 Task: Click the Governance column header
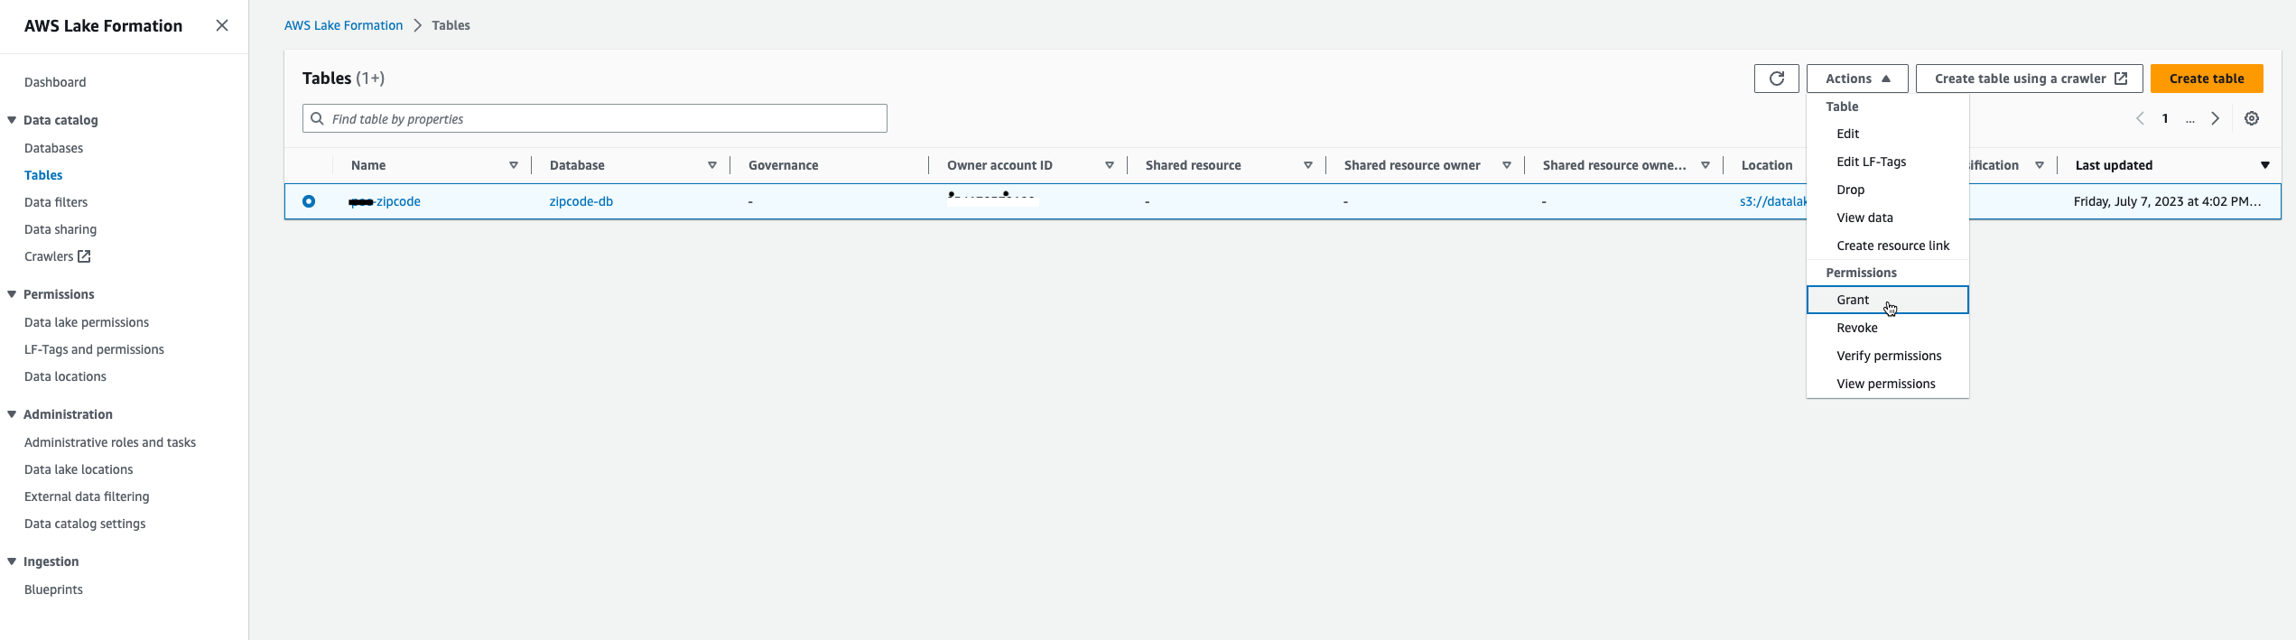tap(783, 165)
